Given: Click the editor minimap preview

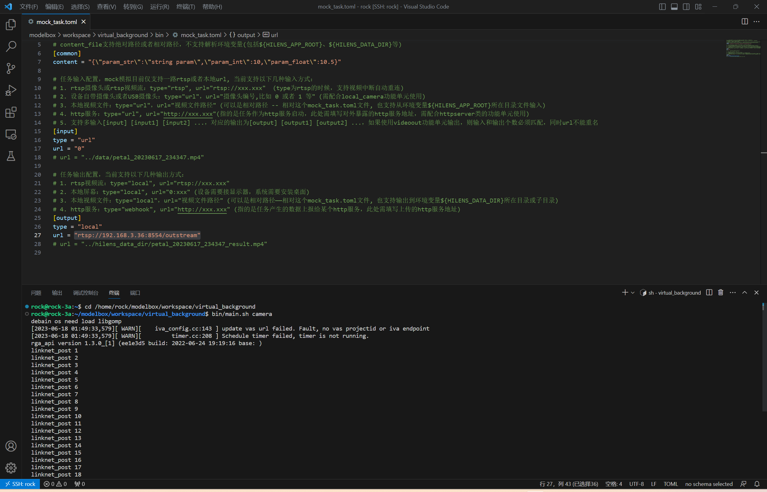Looking at the screenshot, I should point(743,48).
